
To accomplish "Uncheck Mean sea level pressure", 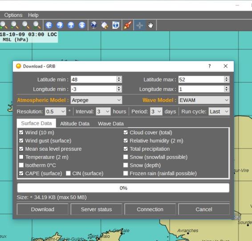I will click(x=21, y=149).
